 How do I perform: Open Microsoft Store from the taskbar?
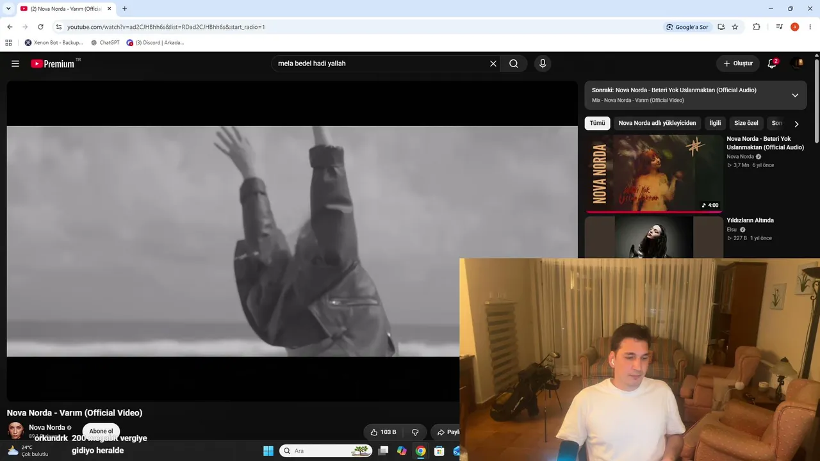point(439,451)
